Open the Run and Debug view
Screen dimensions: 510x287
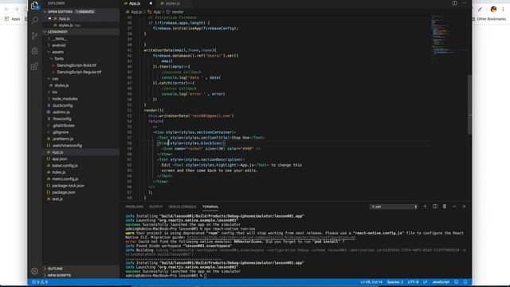[35, 51]
